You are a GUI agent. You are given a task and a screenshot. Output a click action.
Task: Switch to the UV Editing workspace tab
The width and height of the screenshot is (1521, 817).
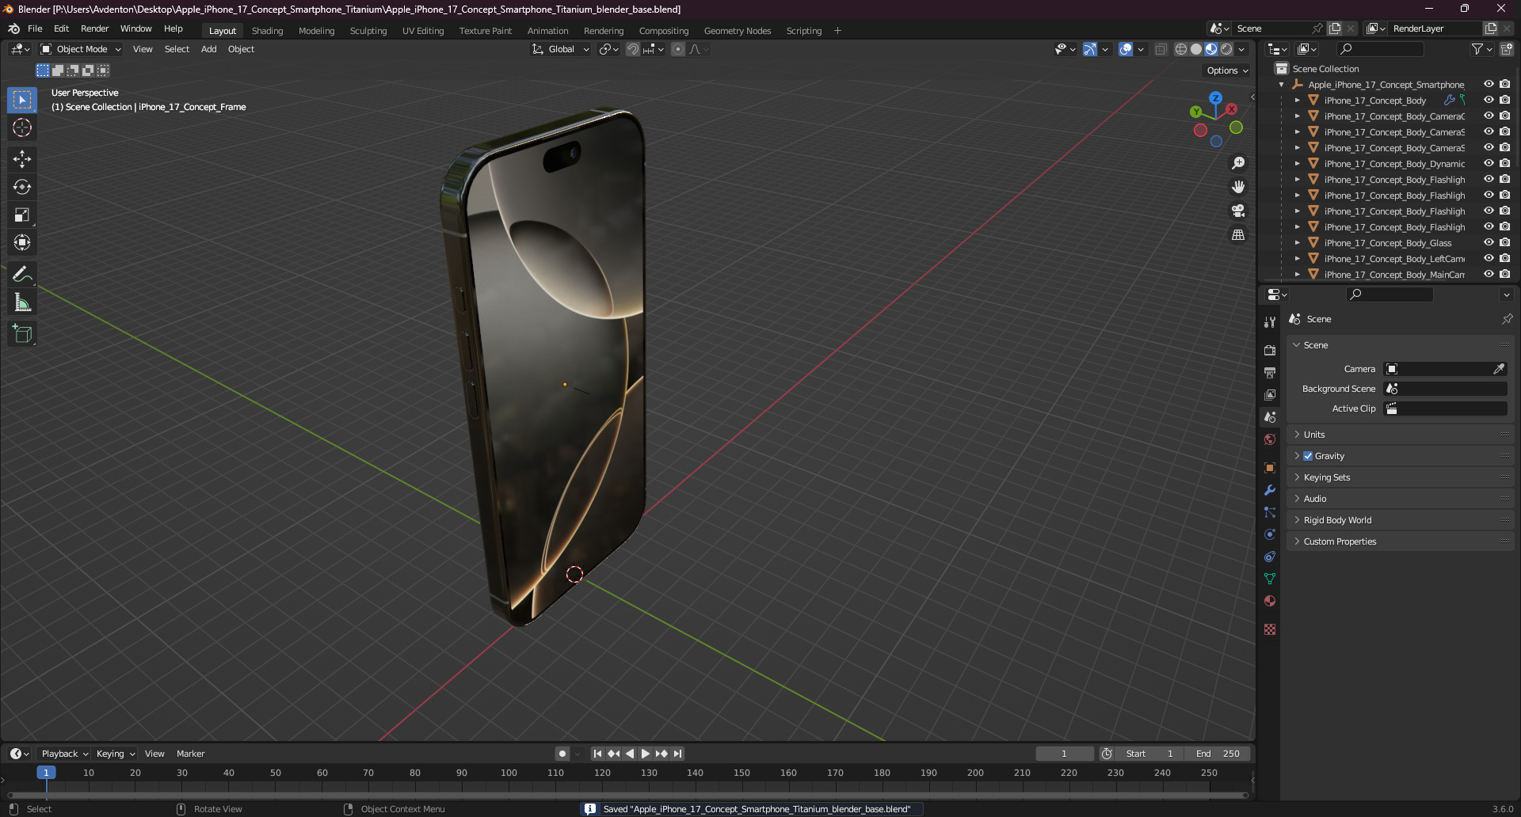[423, 31]
